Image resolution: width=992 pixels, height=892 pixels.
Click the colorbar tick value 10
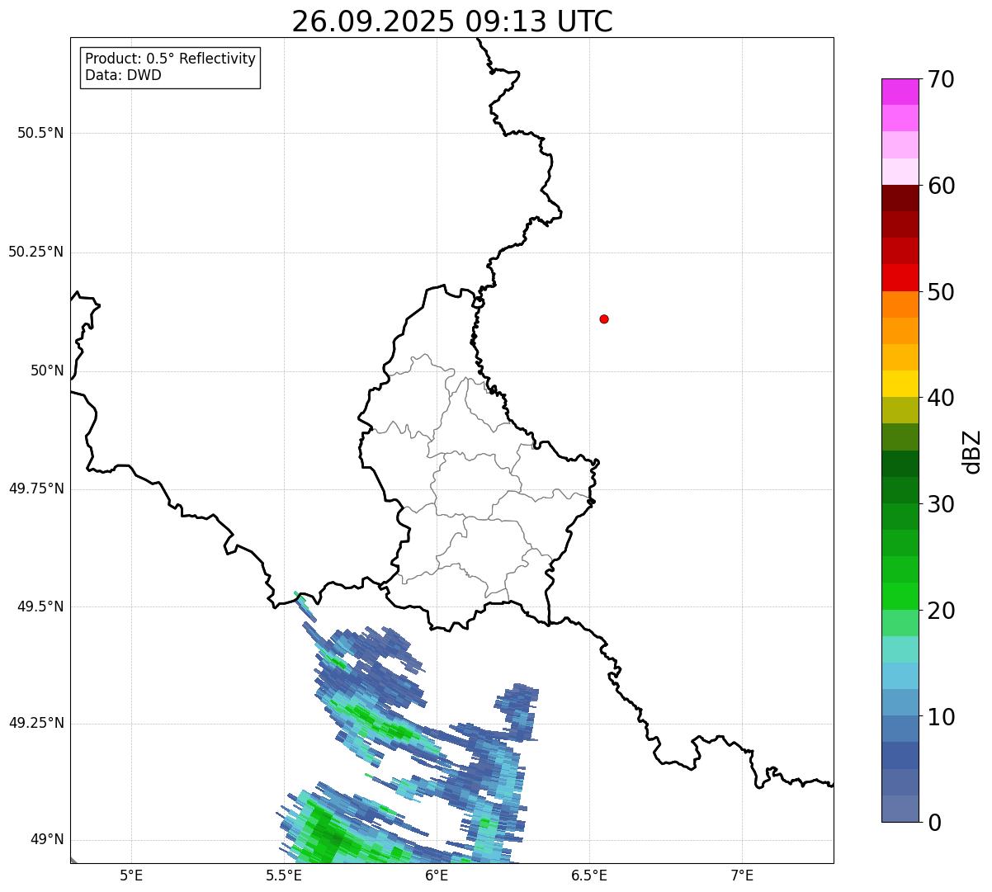[x=940, y=716]
